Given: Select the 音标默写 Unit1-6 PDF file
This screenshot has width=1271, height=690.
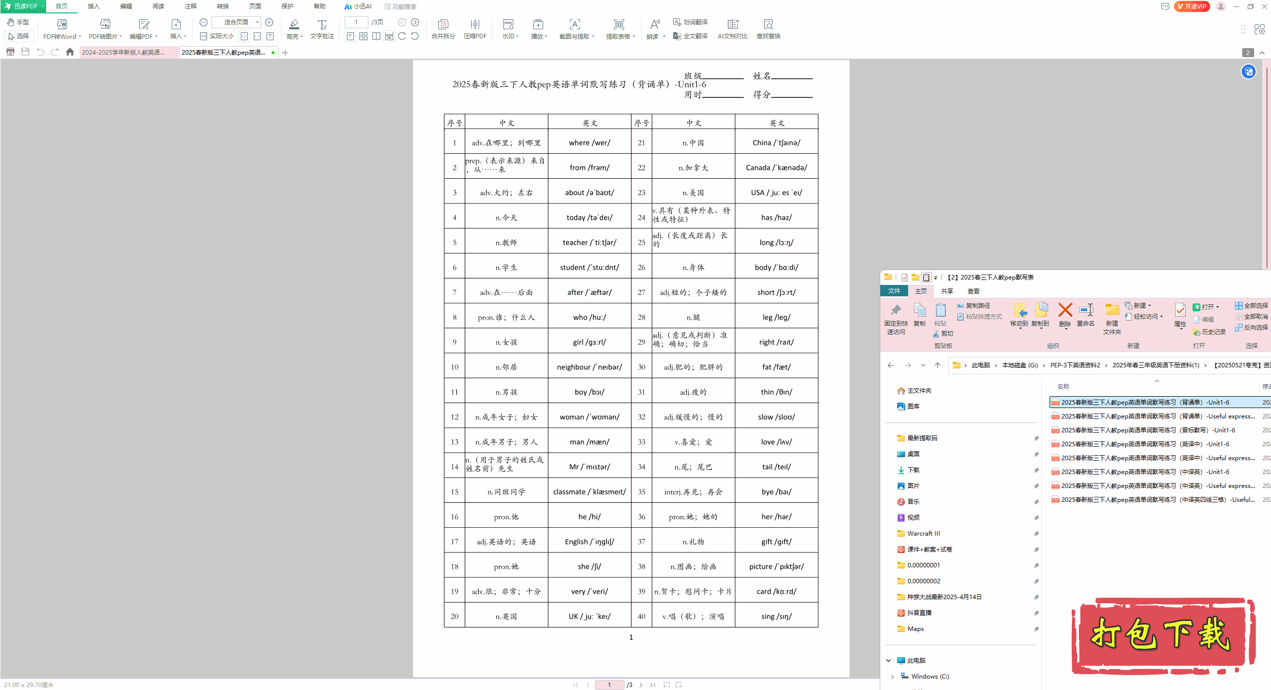Looking at the screenshot, I should (x=1148, y=430).
